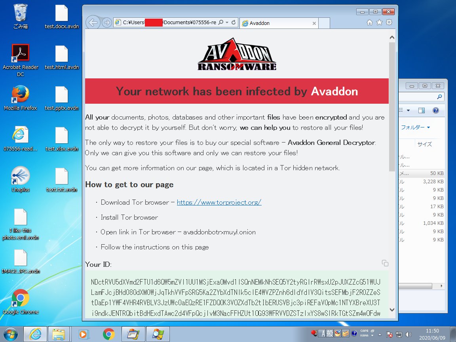Screen dimensions: 456x342
Task: Open the Acrobat Reader DC shortcut
Action: 20,60
